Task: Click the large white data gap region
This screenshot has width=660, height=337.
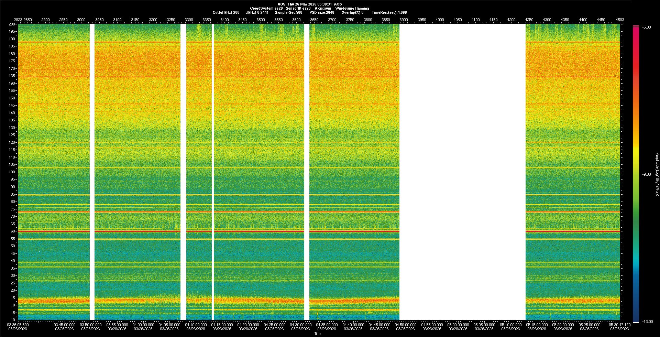Action: [x=462, y=172]
